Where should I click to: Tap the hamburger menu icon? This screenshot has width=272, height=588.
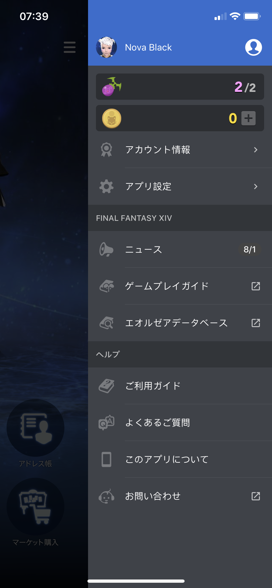click(70, 47)
